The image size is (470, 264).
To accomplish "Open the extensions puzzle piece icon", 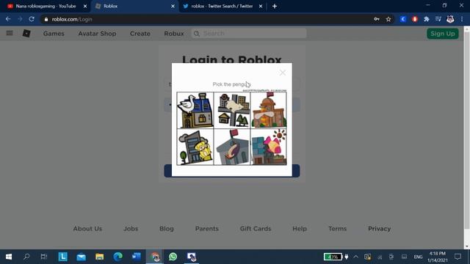I will point(426,19).
